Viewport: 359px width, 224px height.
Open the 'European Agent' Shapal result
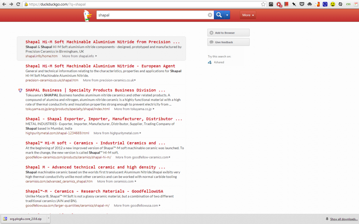click(100, 66)
